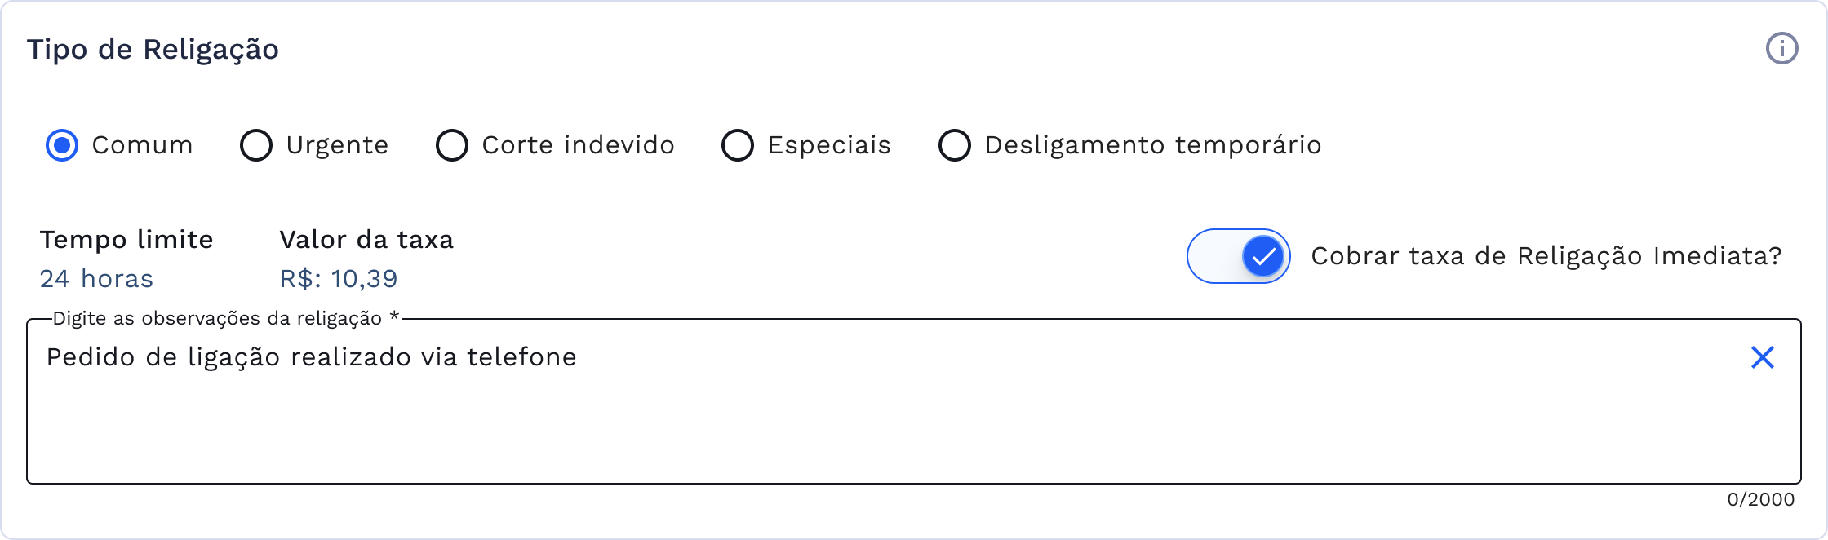Screen dimensions: 1828x540
Task: Clear the observações text field
Action: point(1762,357)
